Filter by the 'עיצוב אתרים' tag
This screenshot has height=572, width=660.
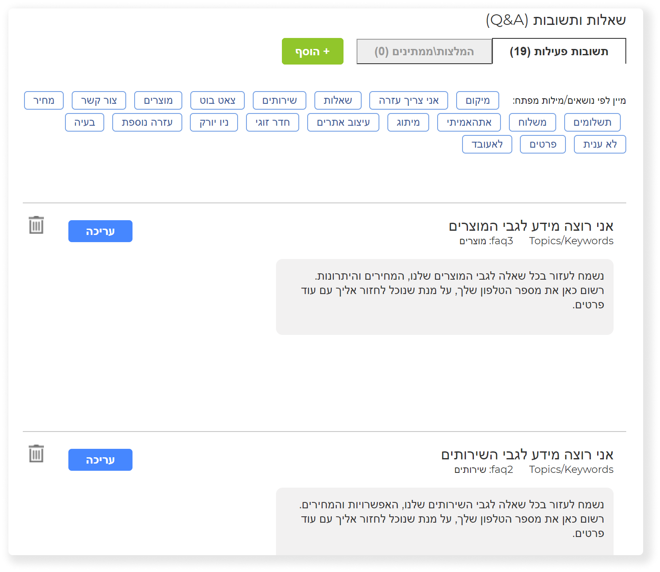[343, 122]
